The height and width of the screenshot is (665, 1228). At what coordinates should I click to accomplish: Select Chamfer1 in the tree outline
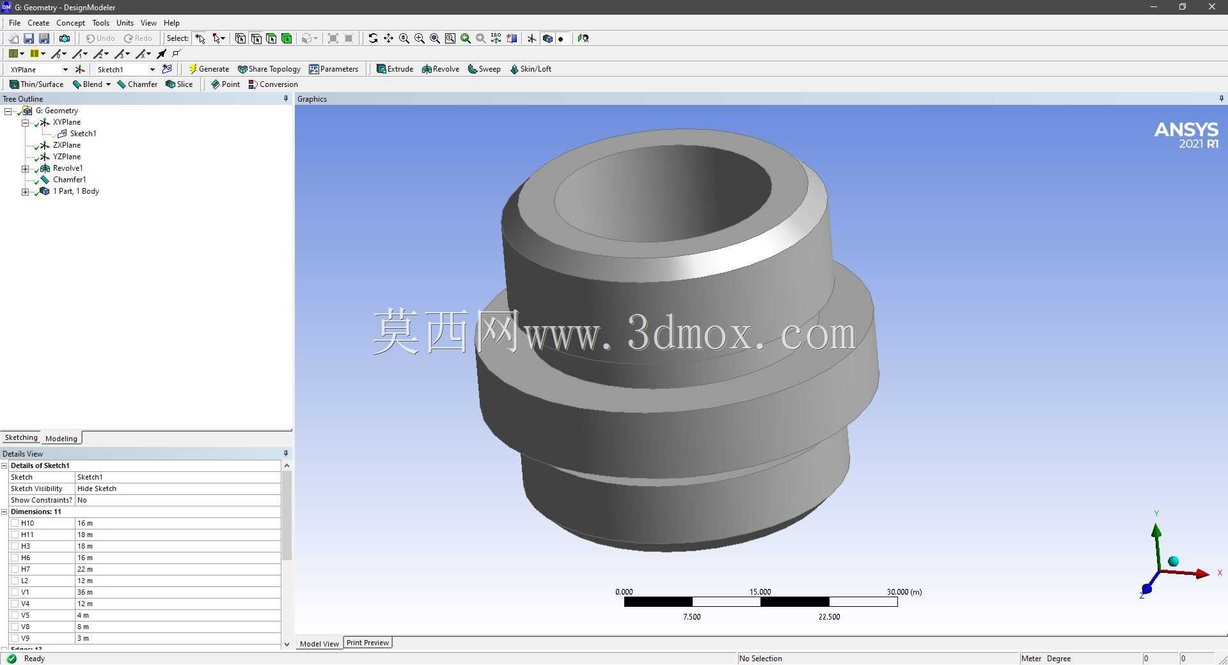(x=69, y=180)
